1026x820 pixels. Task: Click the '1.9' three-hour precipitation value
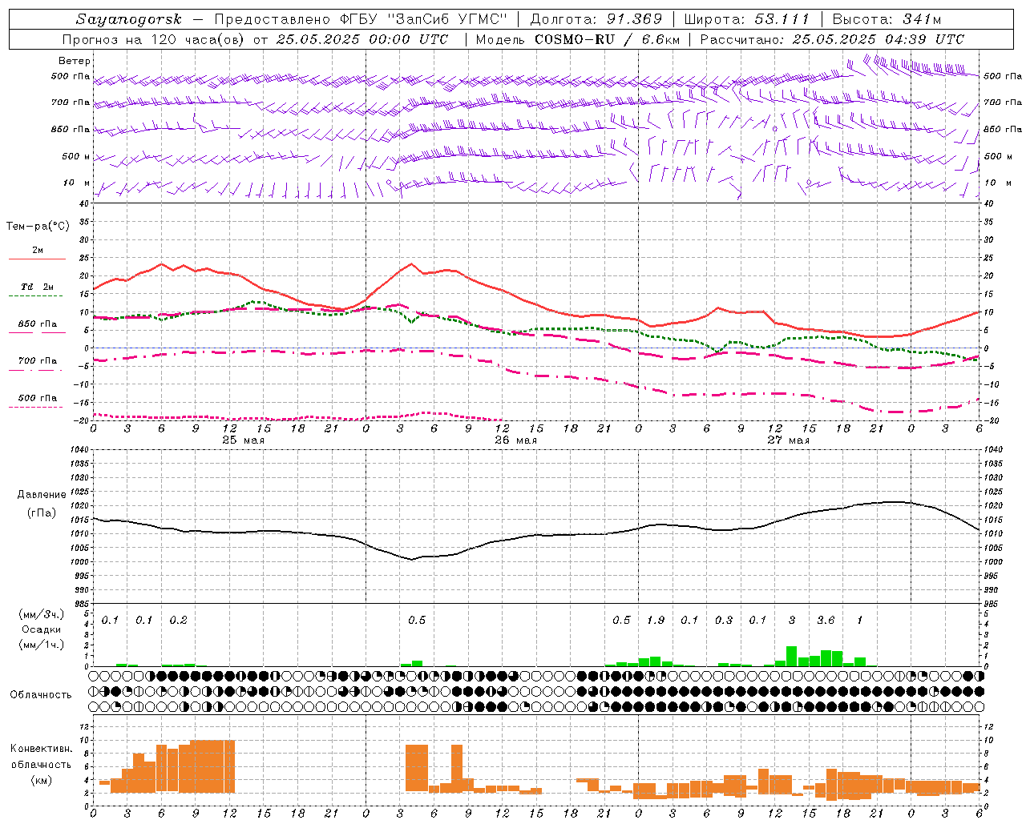click(x=656, y=621)
